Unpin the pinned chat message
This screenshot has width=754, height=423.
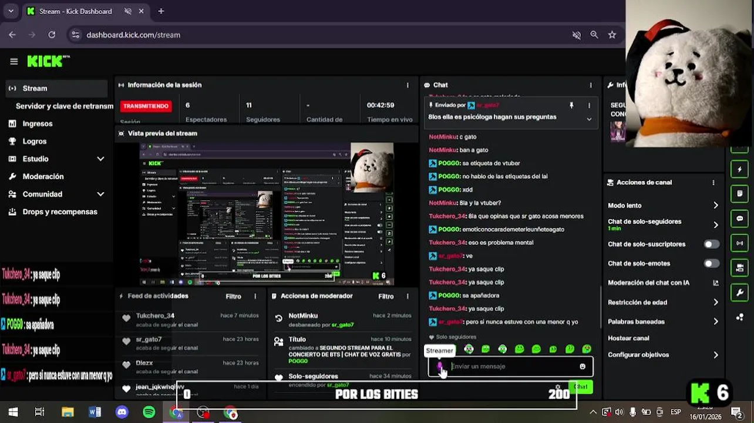click(571, 105)
